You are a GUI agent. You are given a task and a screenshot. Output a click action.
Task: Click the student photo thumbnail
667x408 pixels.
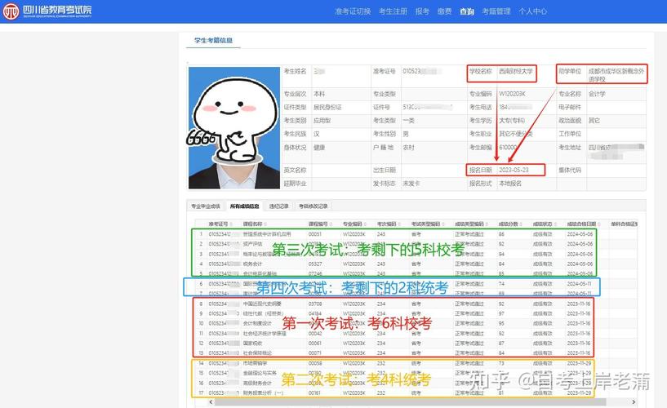click(x=234, y=127)
